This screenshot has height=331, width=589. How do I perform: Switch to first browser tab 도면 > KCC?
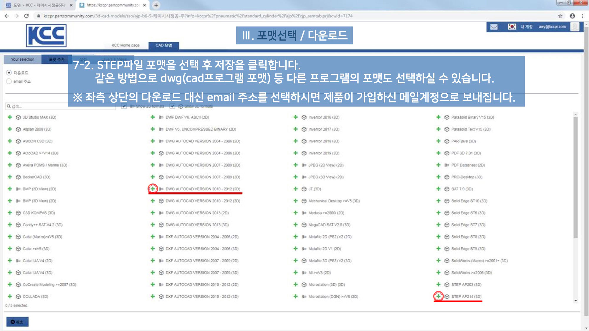pyautogui.click(x=39, y=5)
